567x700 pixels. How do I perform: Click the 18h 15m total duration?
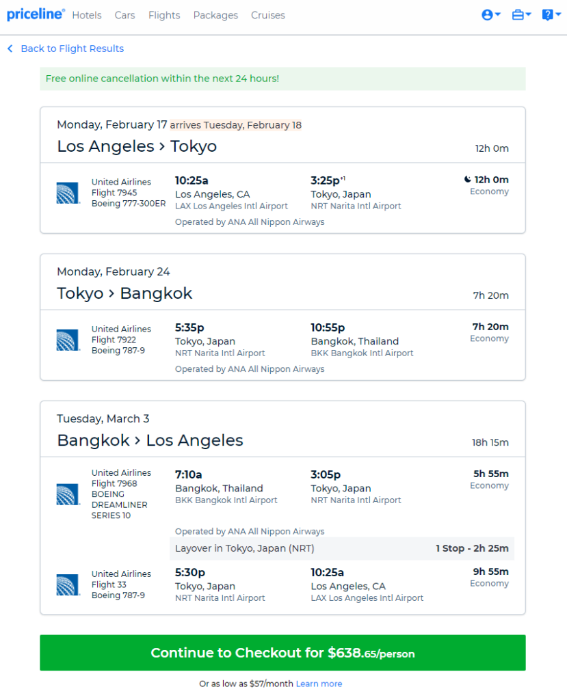click(x=490, y=442)
